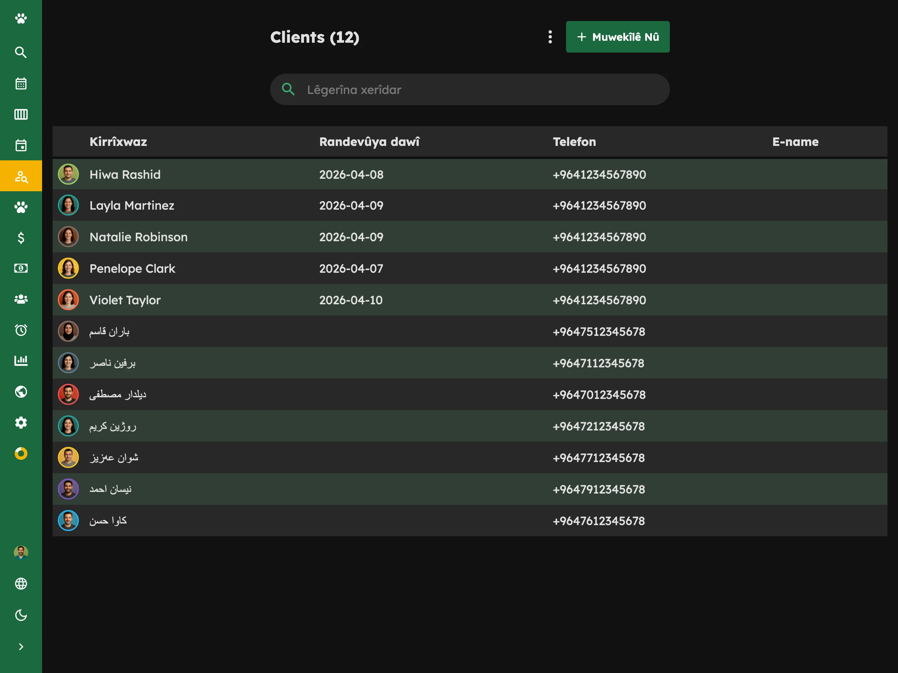Open the language globe icon
The height and width of the screenshot is (673, 898).
point(21,584)
